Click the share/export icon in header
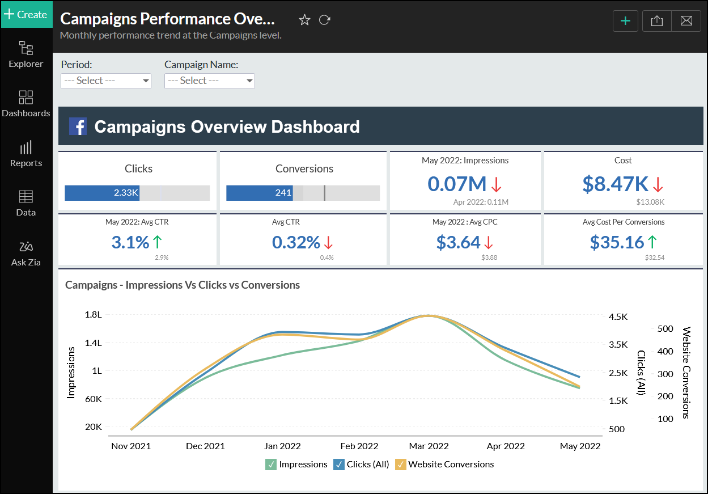Viewport: 708px width, 494px height. pyautogui.click(x=657, y=21)
